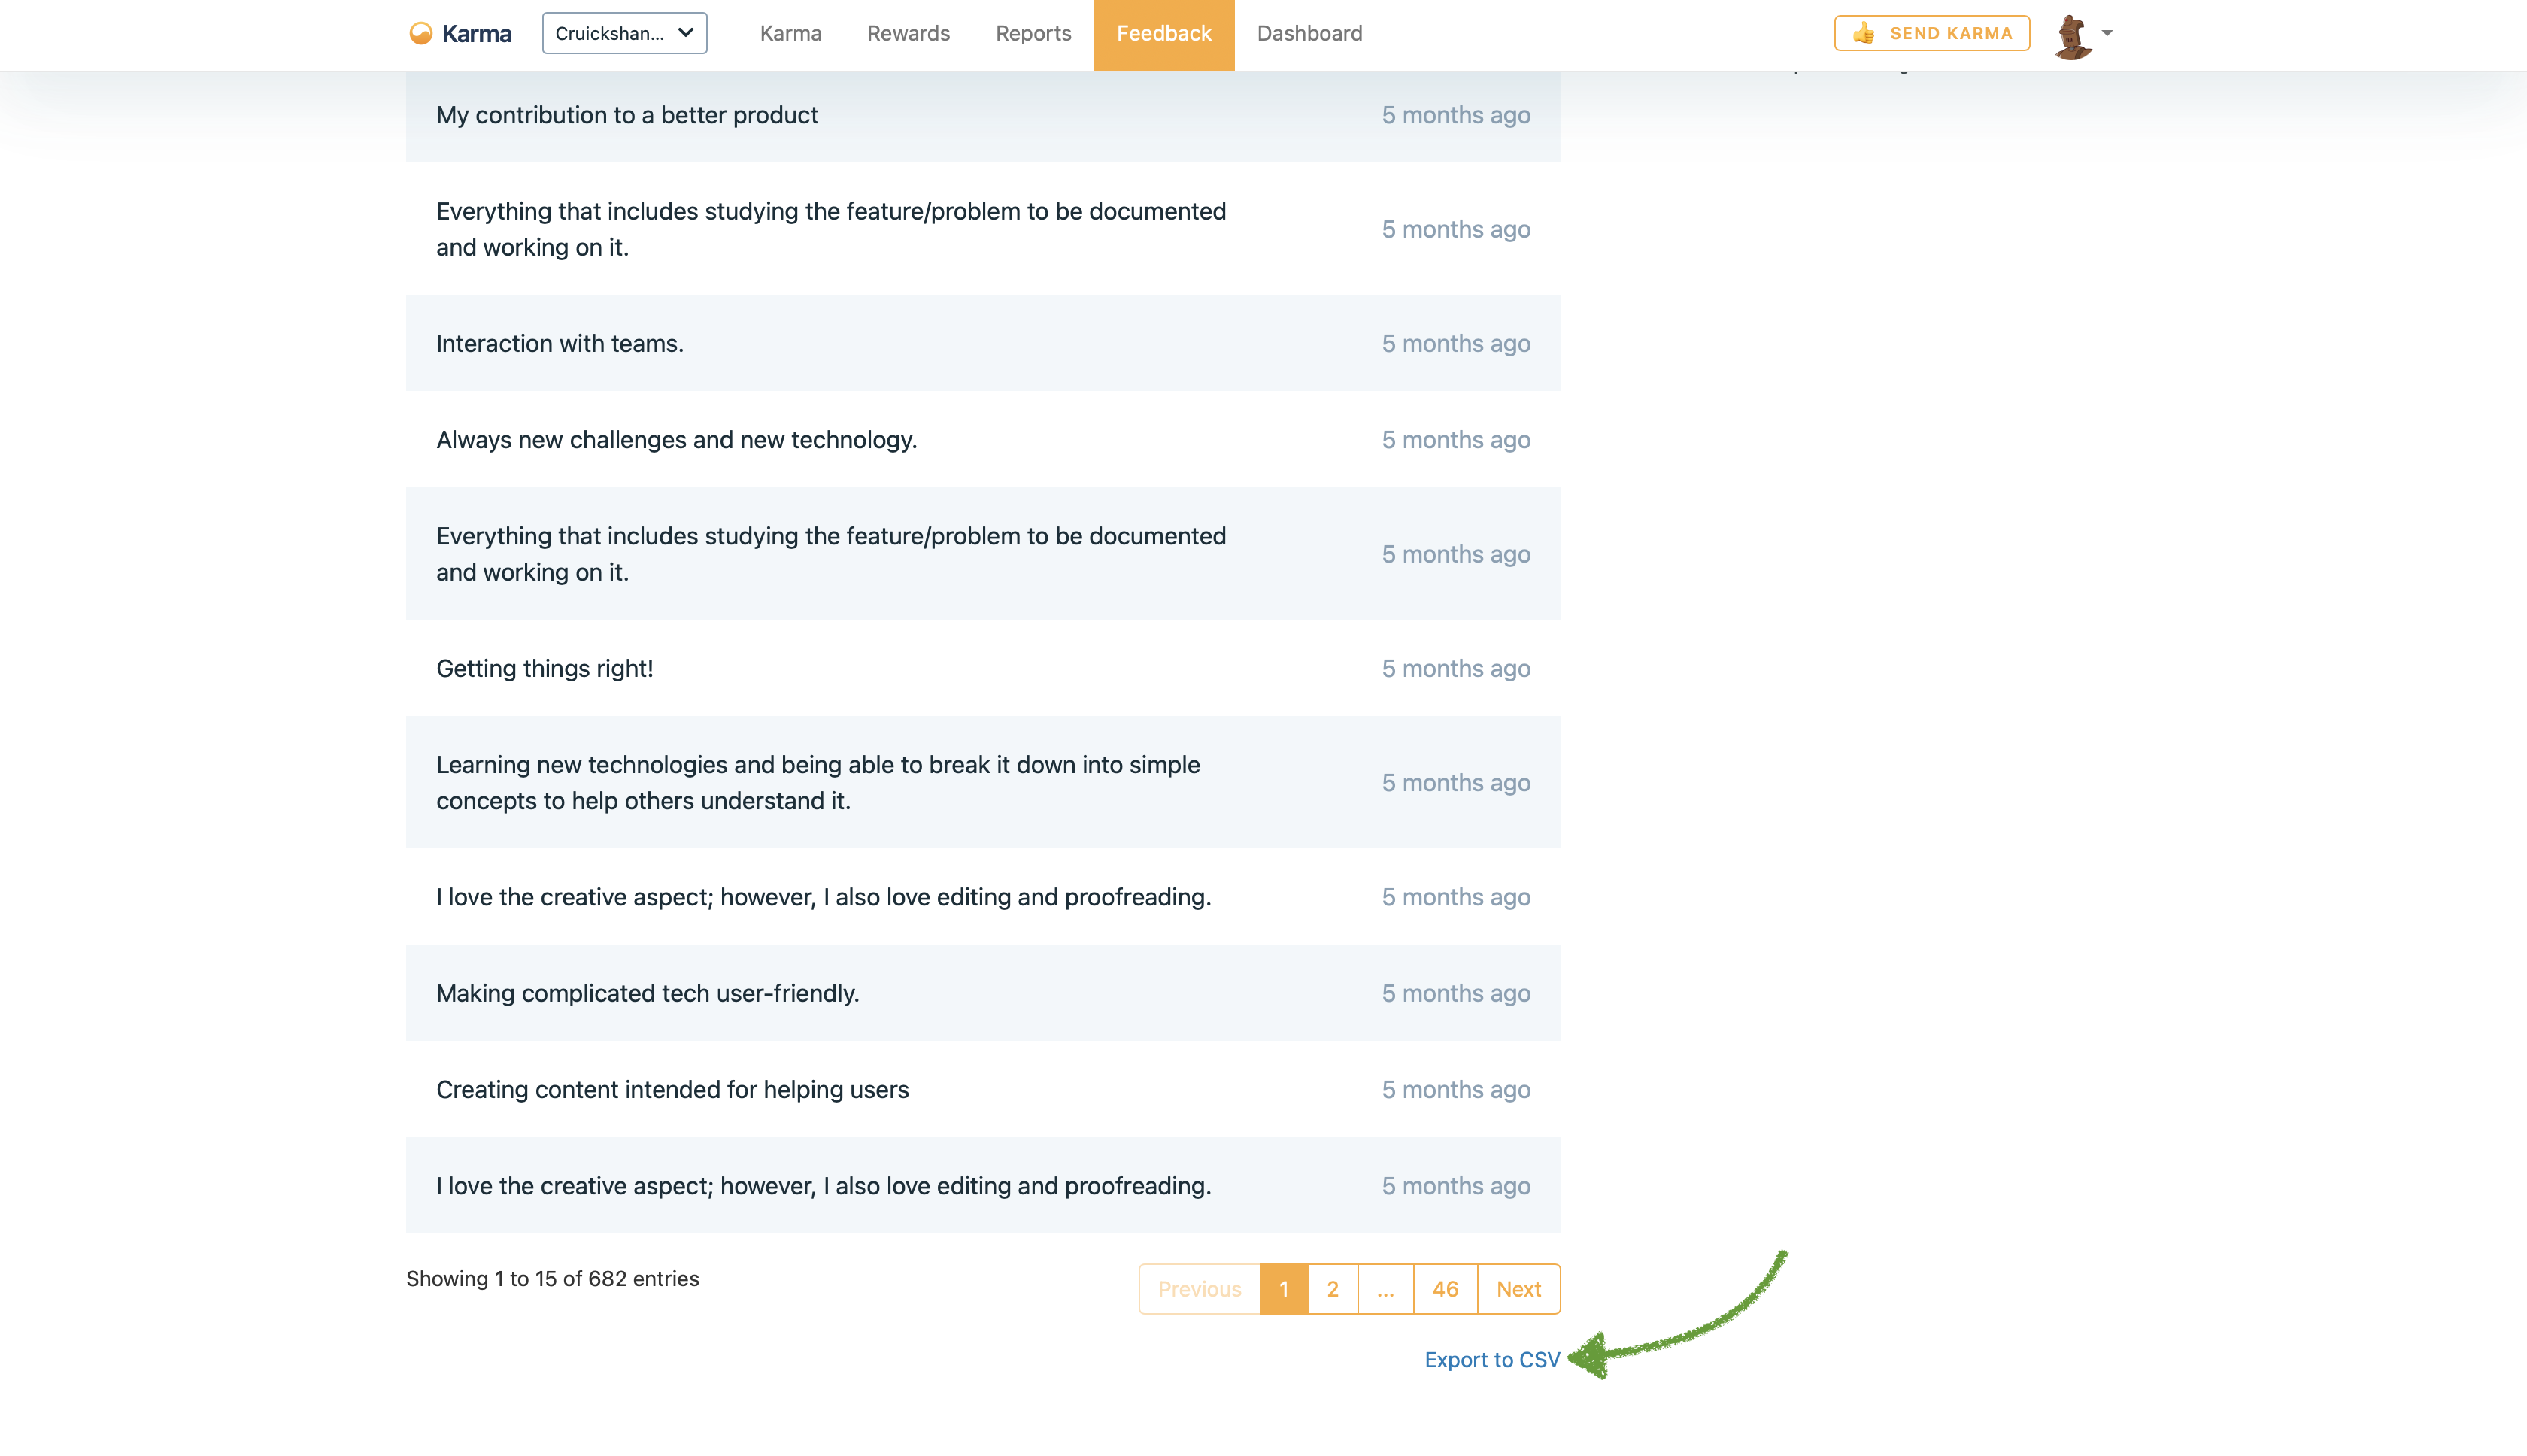
Task: Open the Karma nav tab
Action: click(790, 34)
